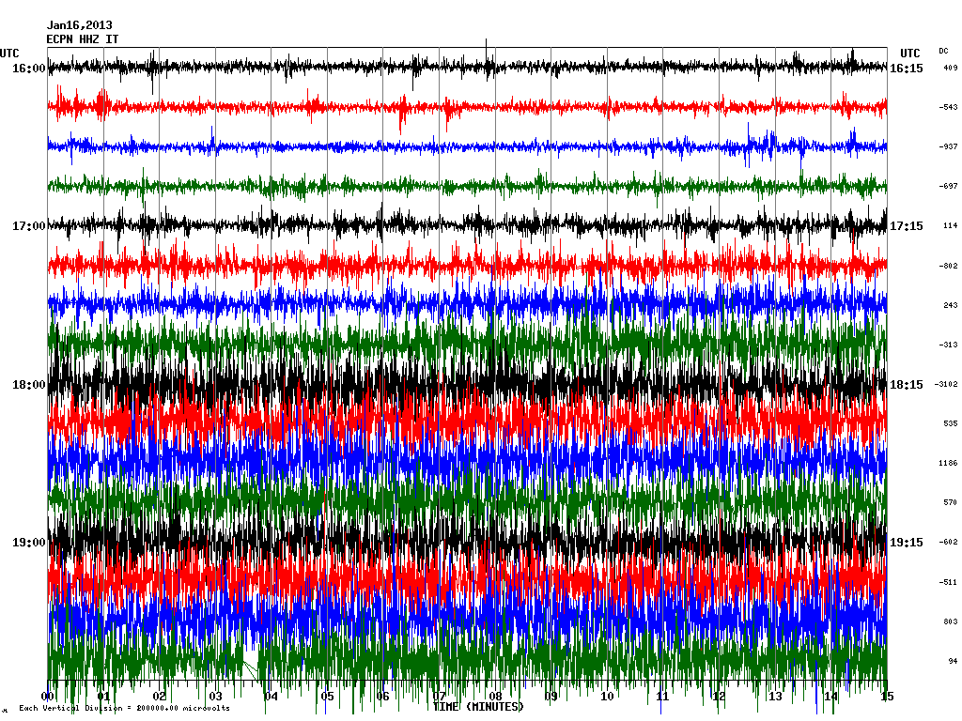Select the 16:15 end-time label
The height and width of the screenshot is (721, 962).
click(x=907, y=69)
